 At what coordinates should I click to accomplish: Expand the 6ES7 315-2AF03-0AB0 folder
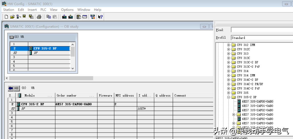click(234, 114)
